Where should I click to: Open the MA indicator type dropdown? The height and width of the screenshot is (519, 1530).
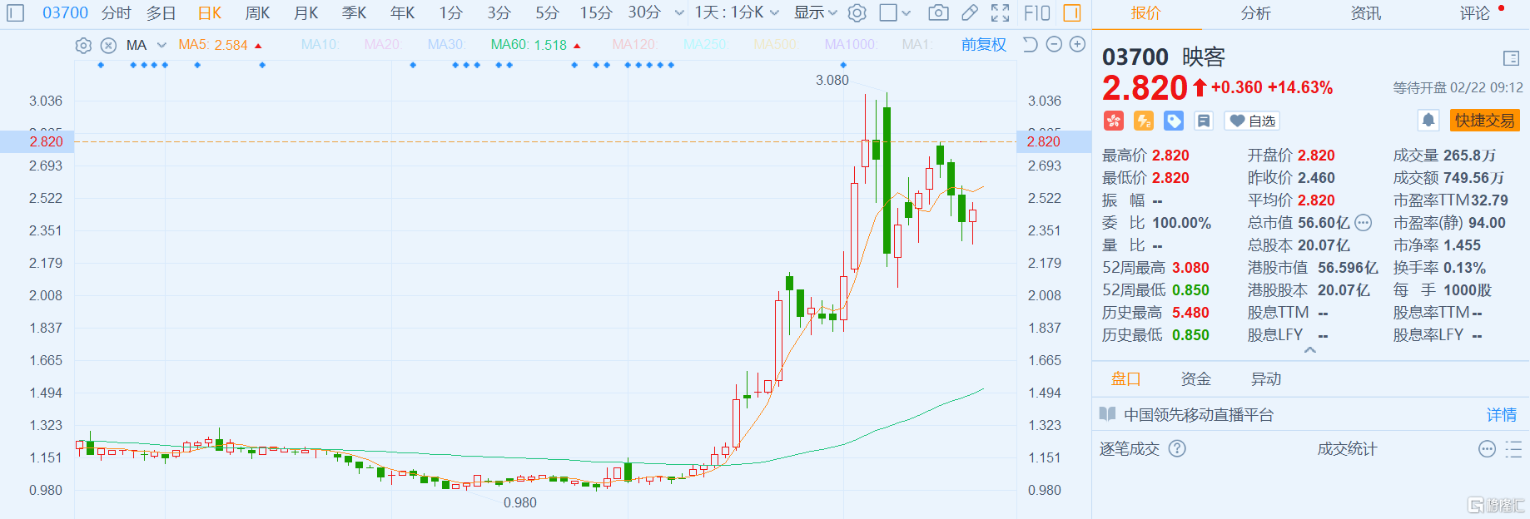click(x=161, y=45)
